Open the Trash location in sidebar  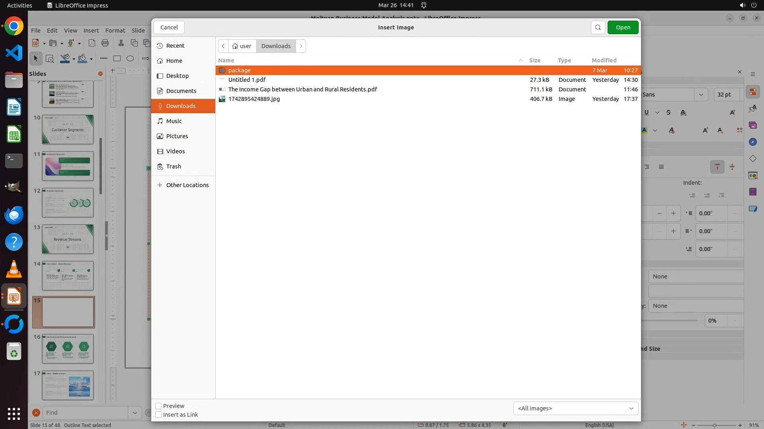pyautogui.click(x=173, y=166)
